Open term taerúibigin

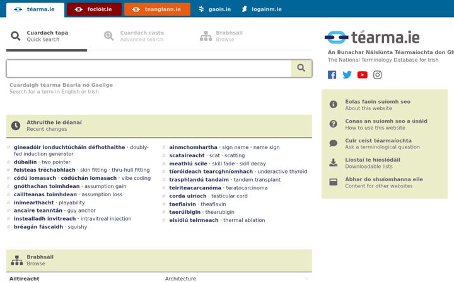click(185, 212)
